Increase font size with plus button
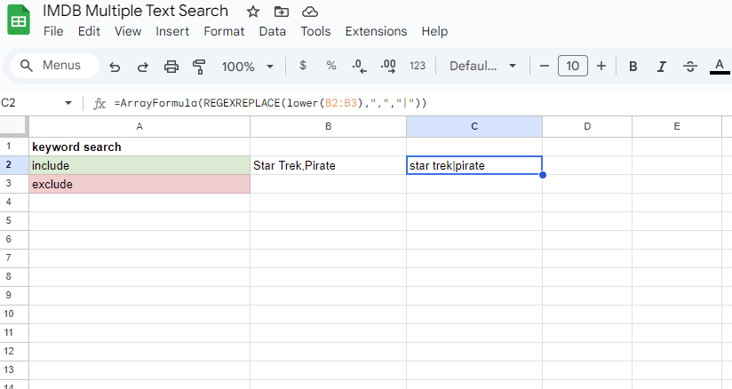732x389 pixels. coord(601,66)
